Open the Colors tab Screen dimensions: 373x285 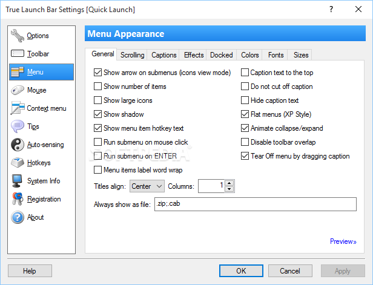249,55
